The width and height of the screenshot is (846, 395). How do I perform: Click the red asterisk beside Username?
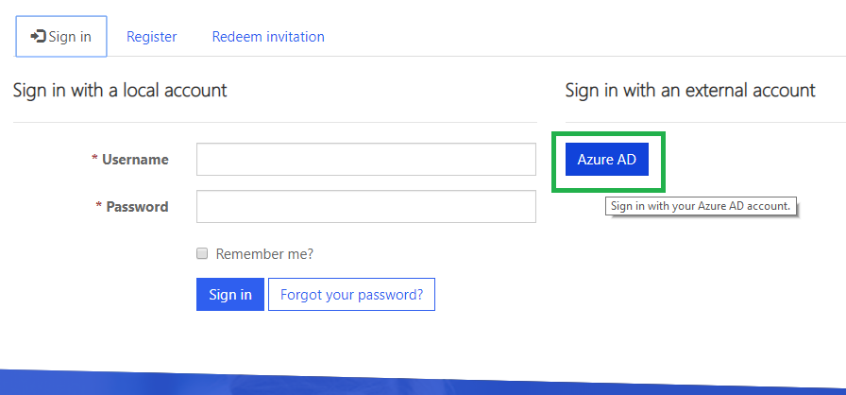[x=94, y=158]
